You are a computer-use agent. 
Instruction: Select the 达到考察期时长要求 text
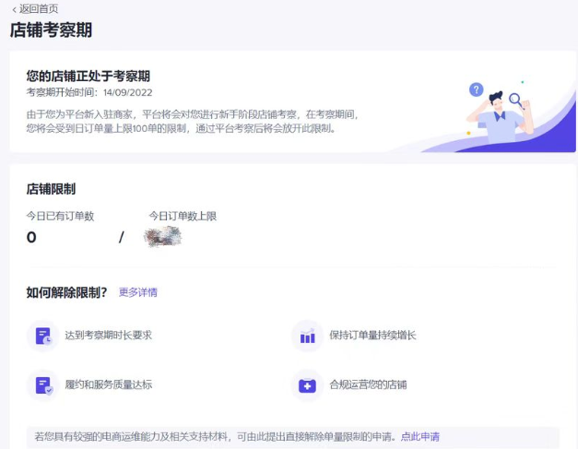pyautogui.click(x=108, y=336)
